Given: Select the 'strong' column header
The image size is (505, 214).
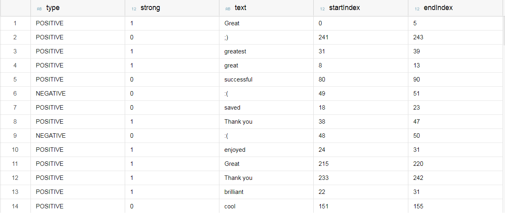Looking at the screenshot, I should pos(172,8).
